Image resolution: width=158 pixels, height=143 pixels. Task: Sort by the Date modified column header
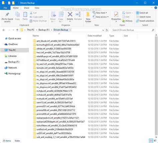click(x=97, y=36)
